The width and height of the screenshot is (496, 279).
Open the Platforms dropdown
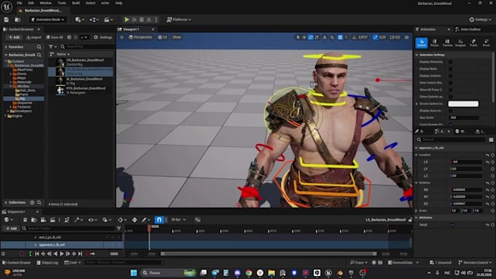point(179,20)
